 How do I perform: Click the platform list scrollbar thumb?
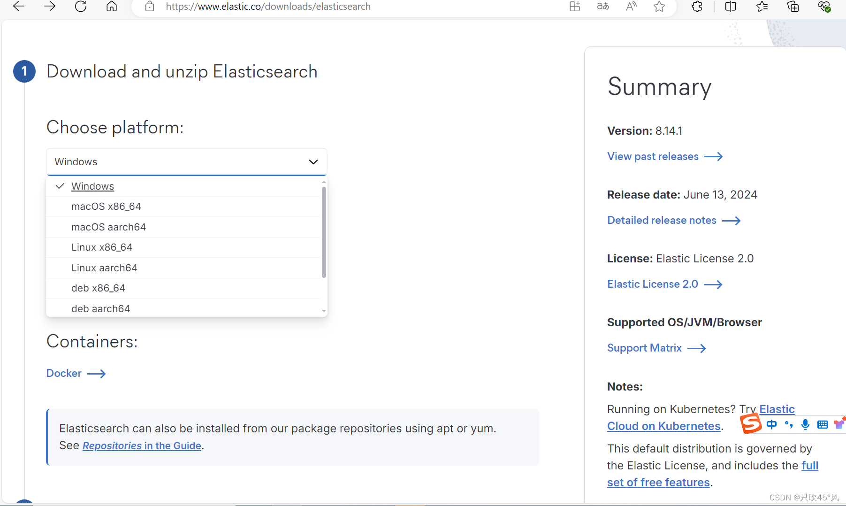tap(324, 232)
